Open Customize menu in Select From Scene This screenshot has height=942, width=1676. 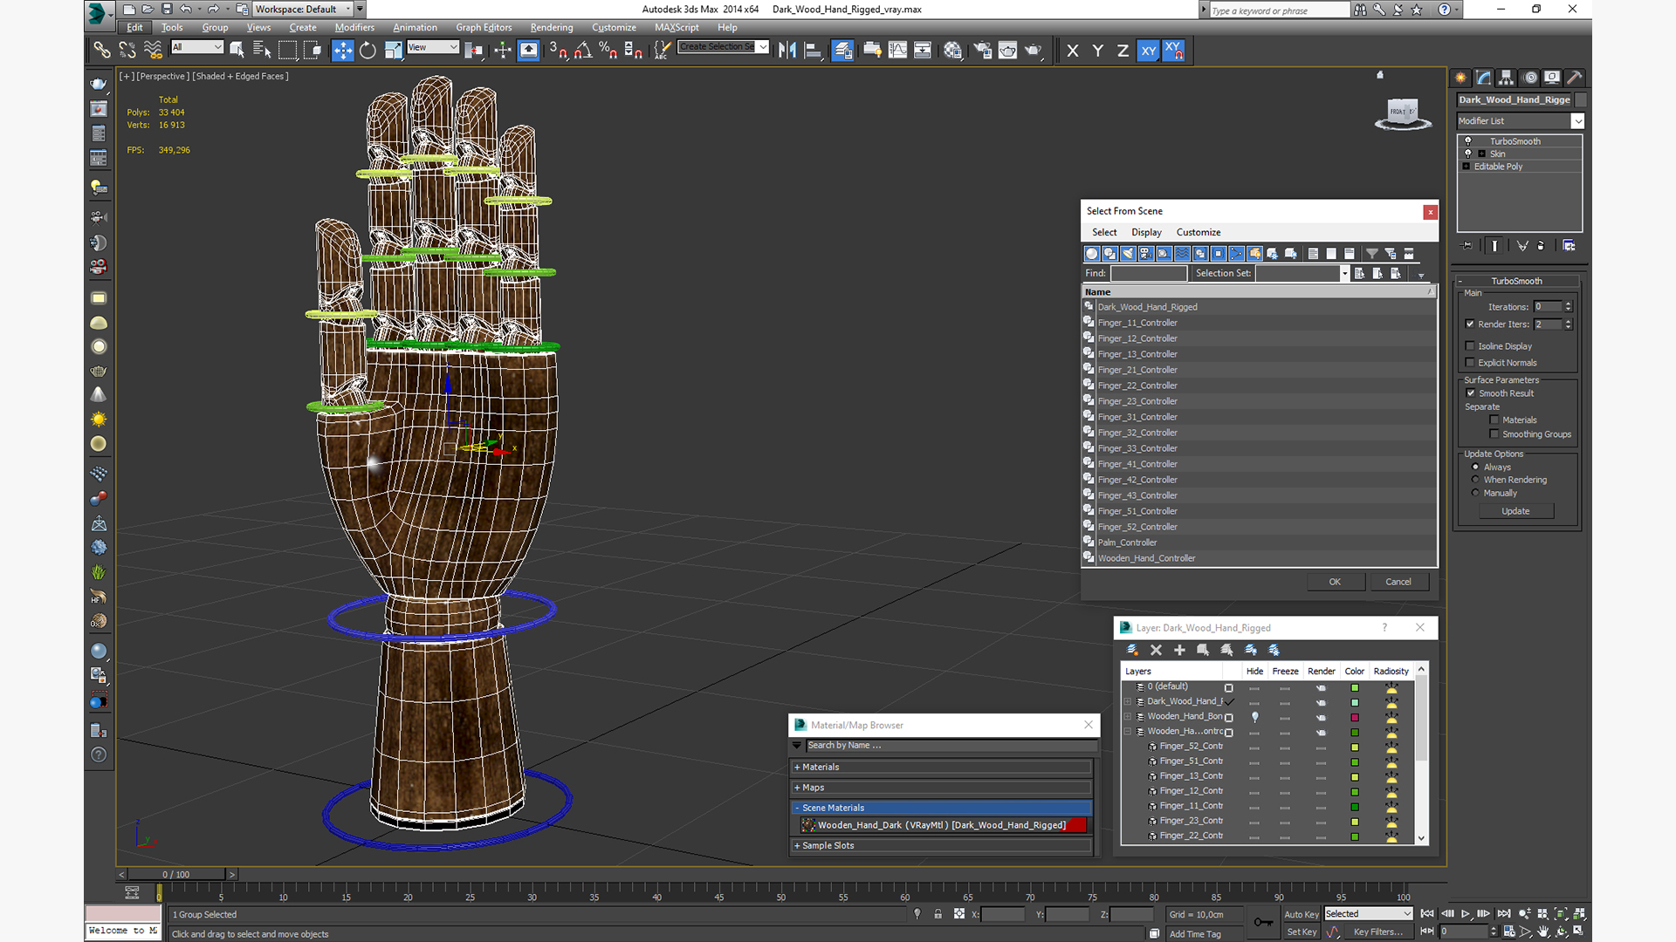pyautogui.click(x=1199, y=232)
